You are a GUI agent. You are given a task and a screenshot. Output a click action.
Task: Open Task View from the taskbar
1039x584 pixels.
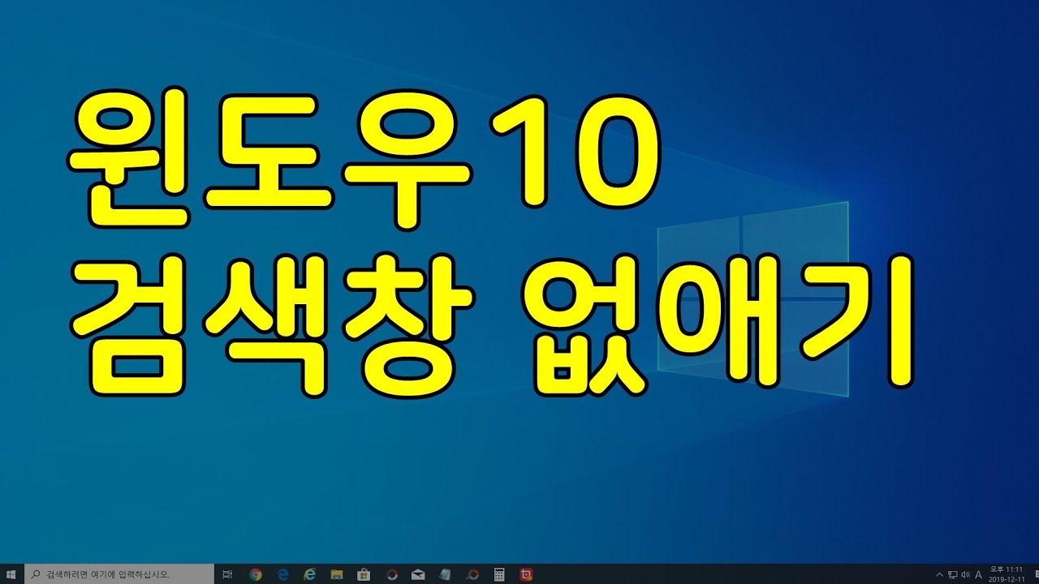coord(227,574)
